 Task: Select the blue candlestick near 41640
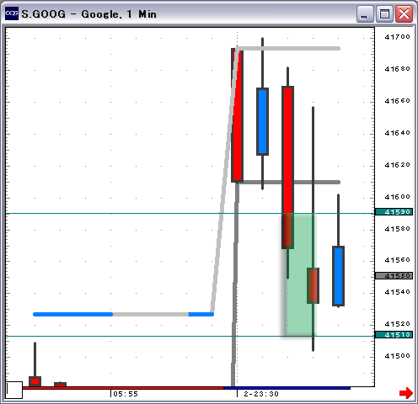(x=262, y=121)
